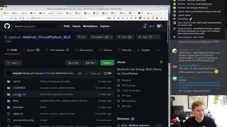This screenshot has width=227, height=127.
Task: Click the Search or jump to field
Action: click(37, 26)
